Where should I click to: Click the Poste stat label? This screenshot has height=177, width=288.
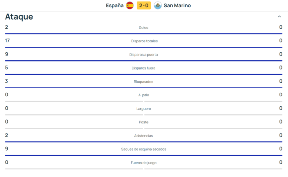(144, 122)
